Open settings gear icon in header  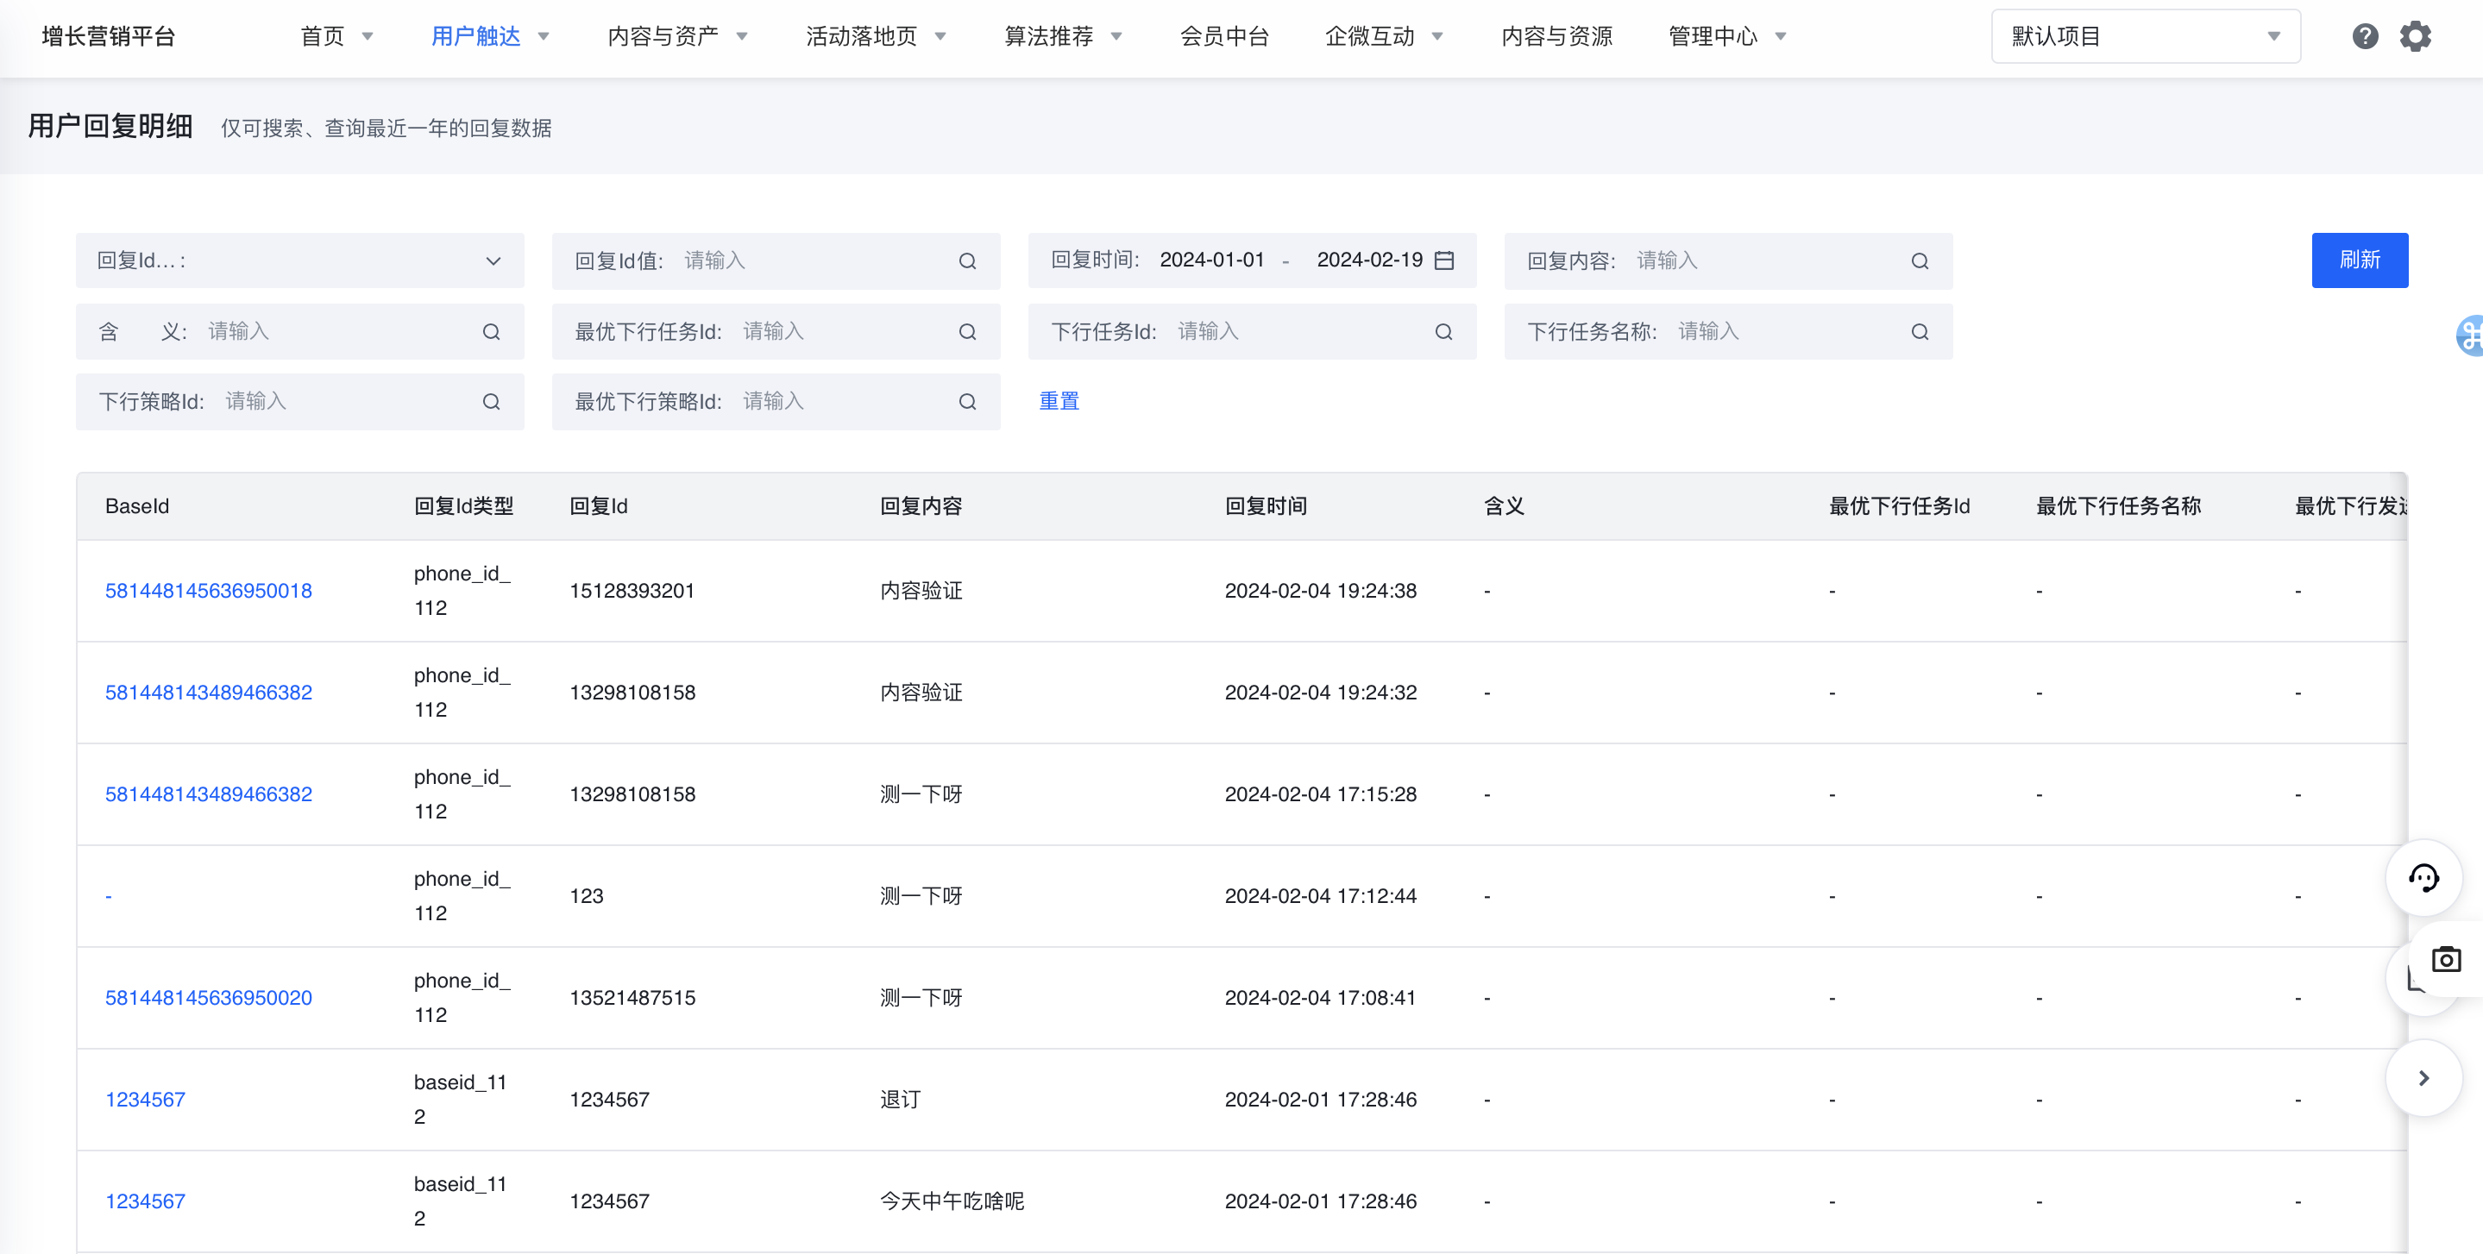point(2415,36)
